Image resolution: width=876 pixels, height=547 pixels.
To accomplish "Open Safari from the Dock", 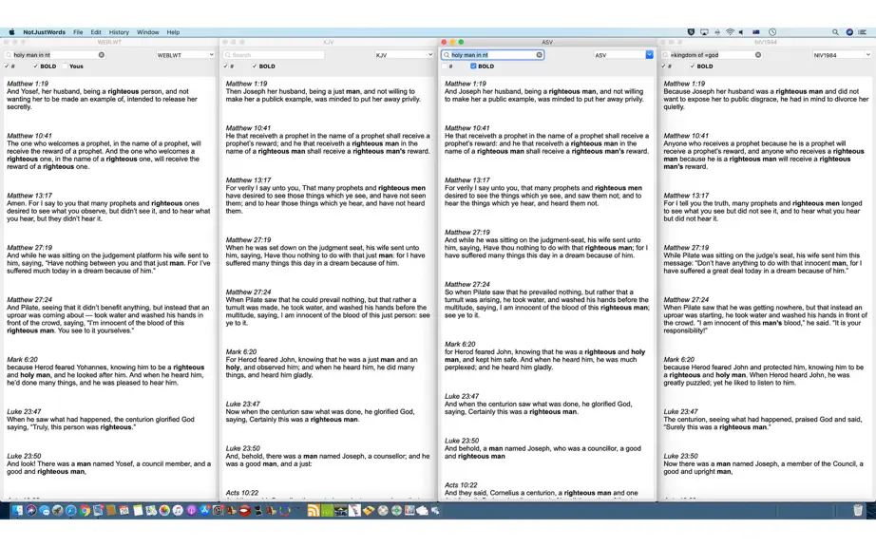I will 71,510.
